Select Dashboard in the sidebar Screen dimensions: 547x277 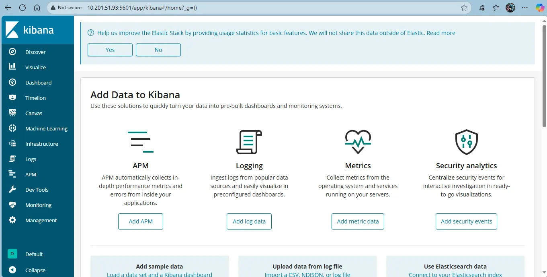(x=38, y=83)
